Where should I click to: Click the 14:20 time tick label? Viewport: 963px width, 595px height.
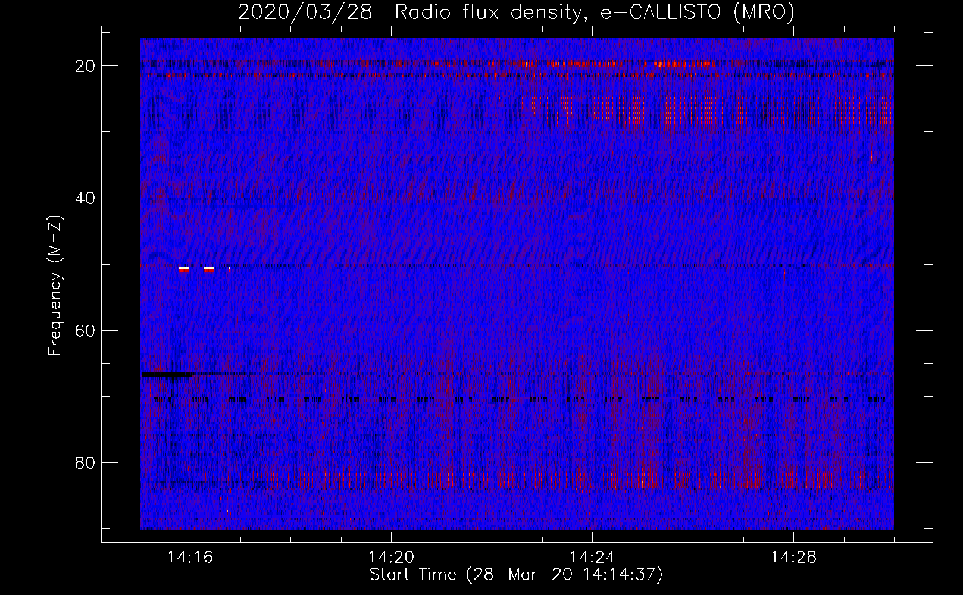click(x=391, y=558)
